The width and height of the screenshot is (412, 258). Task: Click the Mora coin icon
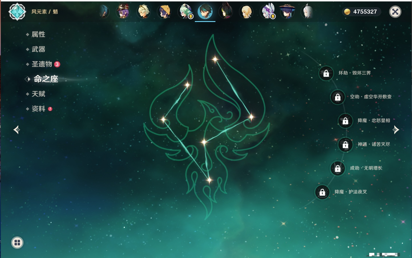coord(347,12)
